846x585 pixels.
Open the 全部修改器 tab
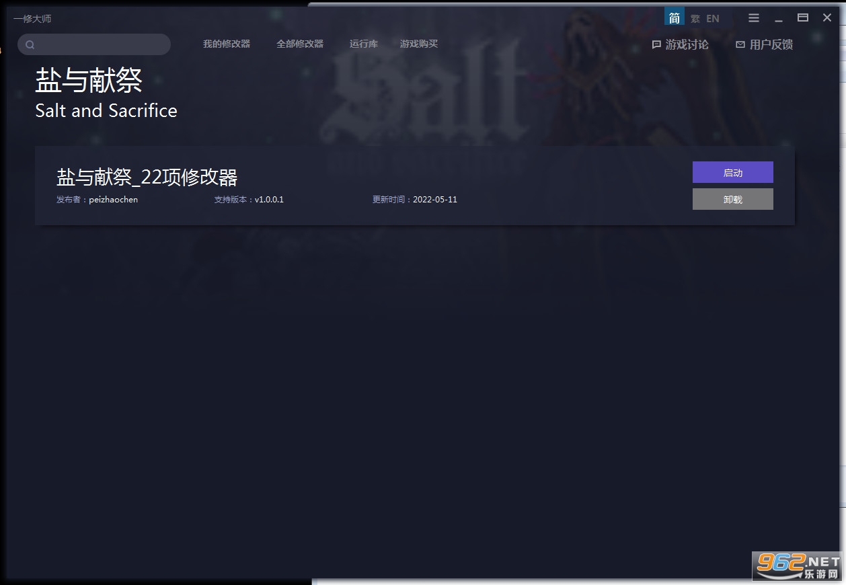coord(300,44)
